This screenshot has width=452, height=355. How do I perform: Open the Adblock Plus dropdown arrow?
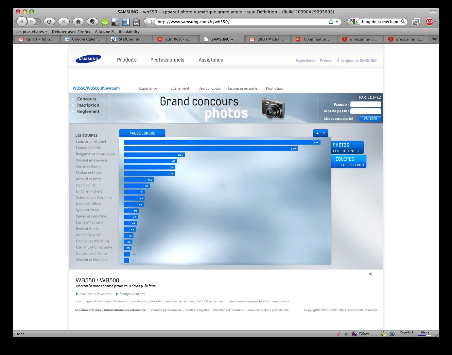pos(435,22)
